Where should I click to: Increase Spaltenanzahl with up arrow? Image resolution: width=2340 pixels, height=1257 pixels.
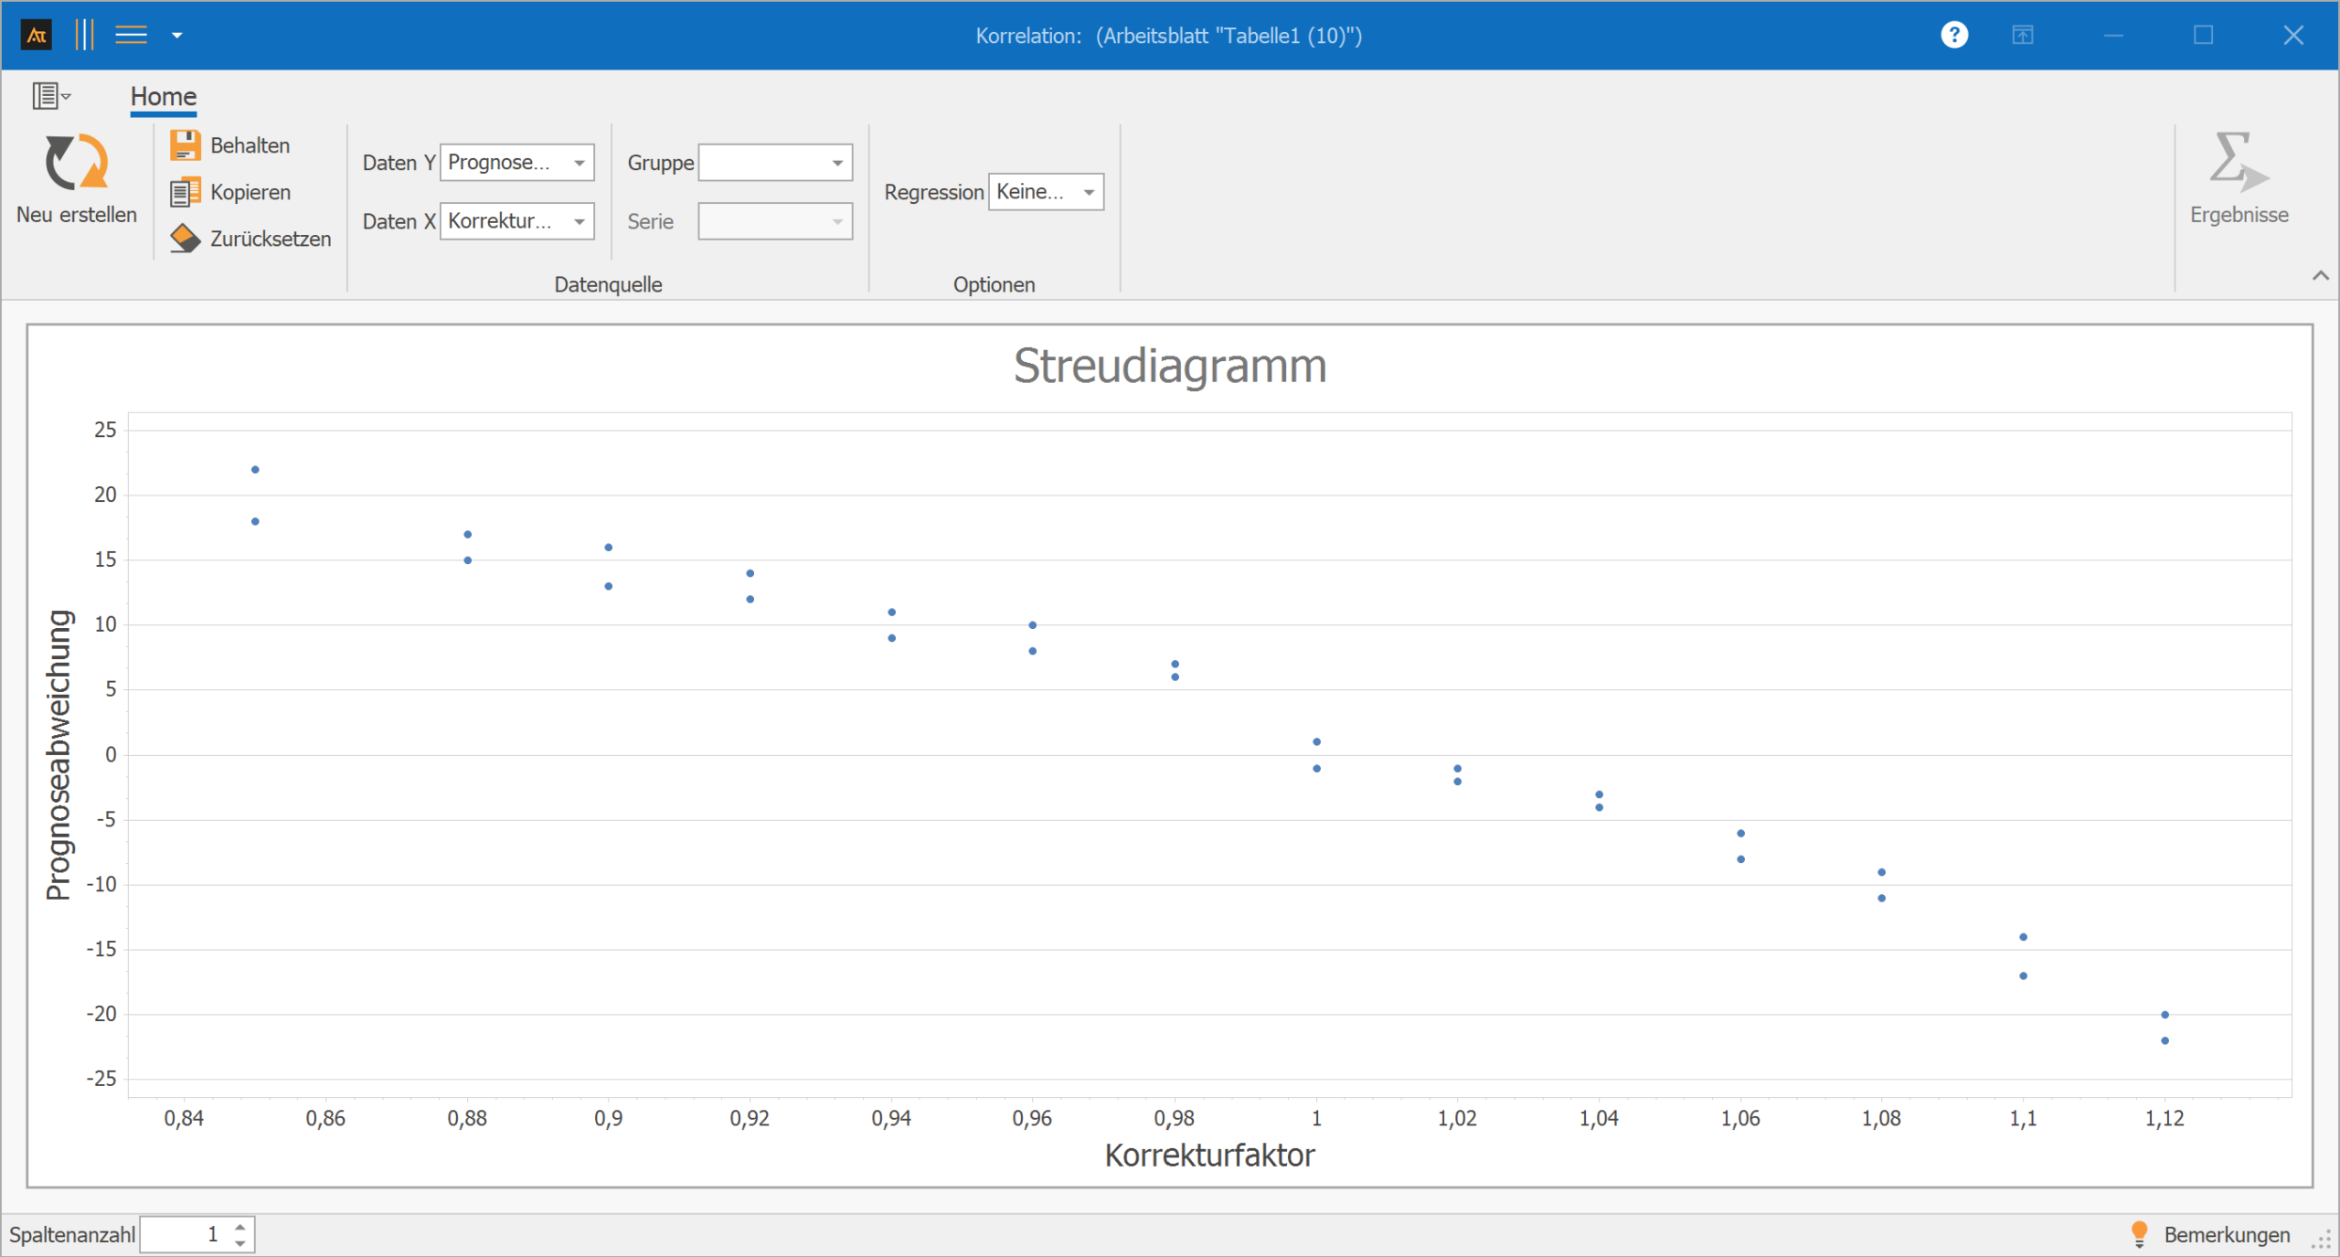(239, 1227)
